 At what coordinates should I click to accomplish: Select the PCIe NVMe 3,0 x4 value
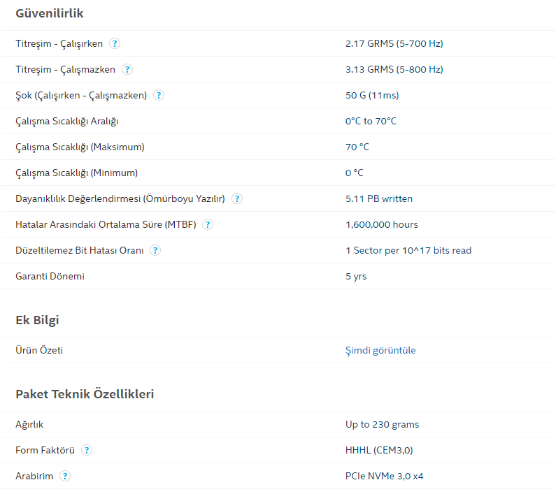tap(385, 477)
